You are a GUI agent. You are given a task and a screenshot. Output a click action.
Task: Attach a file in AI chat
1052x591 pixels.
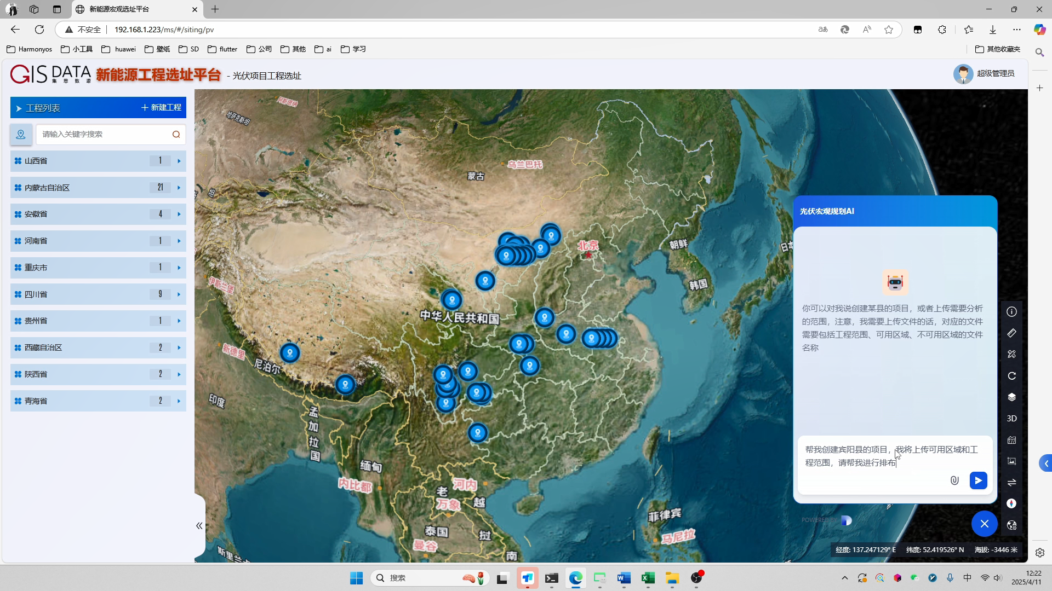954,480
